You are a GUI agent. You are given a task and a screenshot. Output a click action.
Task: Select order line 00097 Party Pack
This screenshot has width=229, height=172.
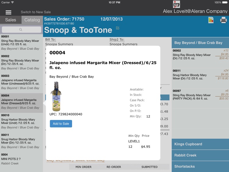pos(200,95)
